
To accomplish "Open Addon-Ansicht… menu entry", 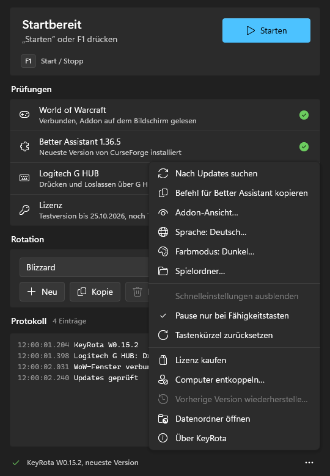I will point(234,213).
